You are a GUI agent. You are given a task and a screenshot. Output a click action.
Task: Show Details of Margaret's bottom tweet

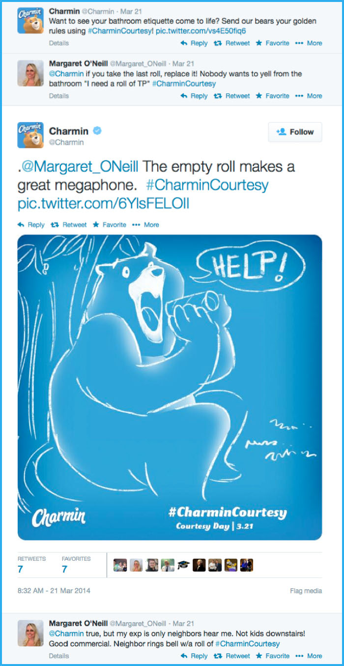pos(59,656)
